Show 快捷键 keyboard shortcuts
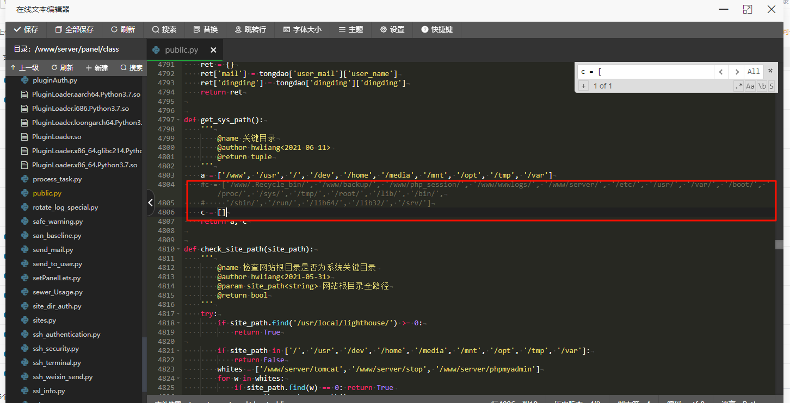Viewport: 790px width, 403px height. pyautogui.click(x=437, y=29)
